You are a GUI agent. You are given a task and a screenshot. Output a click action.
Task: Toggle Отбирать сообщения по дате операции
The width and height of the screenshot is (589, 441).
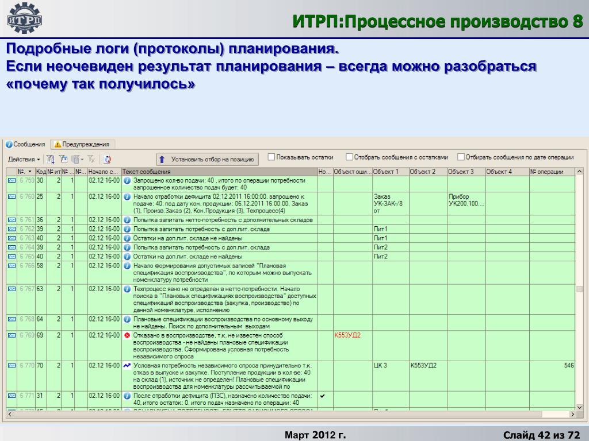pos(461,157)
